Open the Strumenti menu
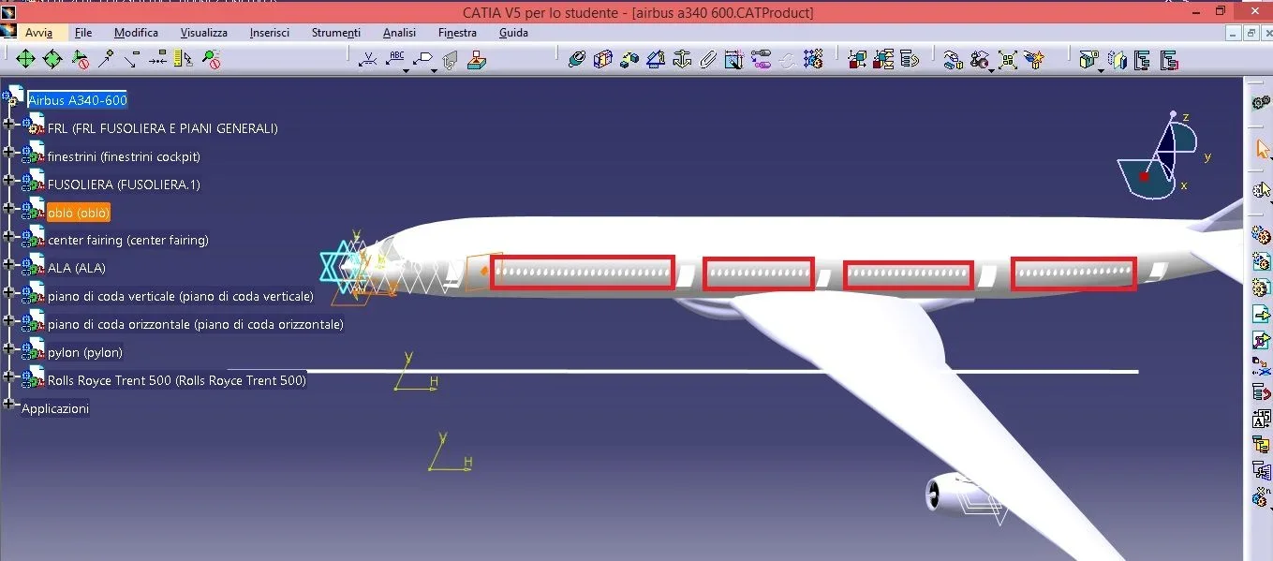1273x561 pixels. coord(335,33)
